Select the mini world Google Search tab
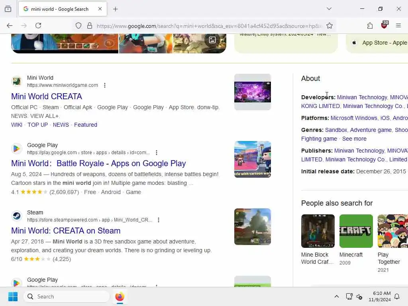The height and width of the screenshot is (306, 408). [x=63, y=9]
